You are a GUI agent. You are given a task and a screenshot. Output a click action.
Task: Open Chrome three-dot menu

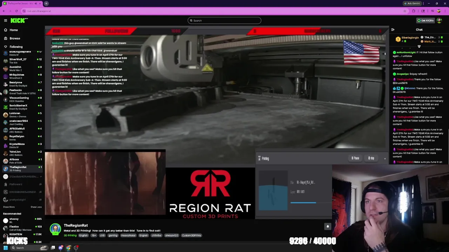[x=444, y=11]
